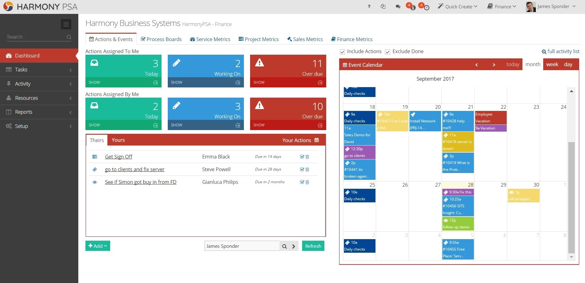The image size is (585, 283).
Task: Open the clock timer notifications icon
Action: [424, 6]
